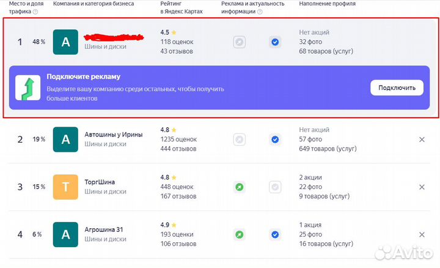440x268 pixels.
Task: Click blue verified checkmark in first row
Action: pos(275,42)
